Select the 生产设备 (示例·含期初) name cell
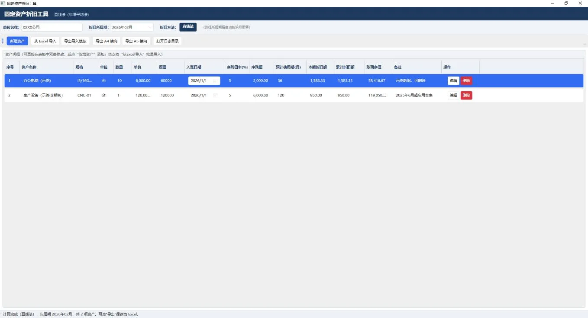588x318 pixels. pyautogui.click(x=46, y=96)
